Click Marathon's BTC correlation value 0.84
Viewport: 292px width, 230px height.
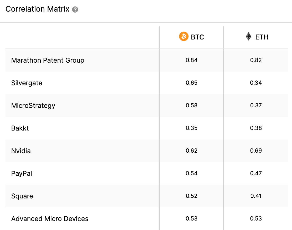[191, 60]
